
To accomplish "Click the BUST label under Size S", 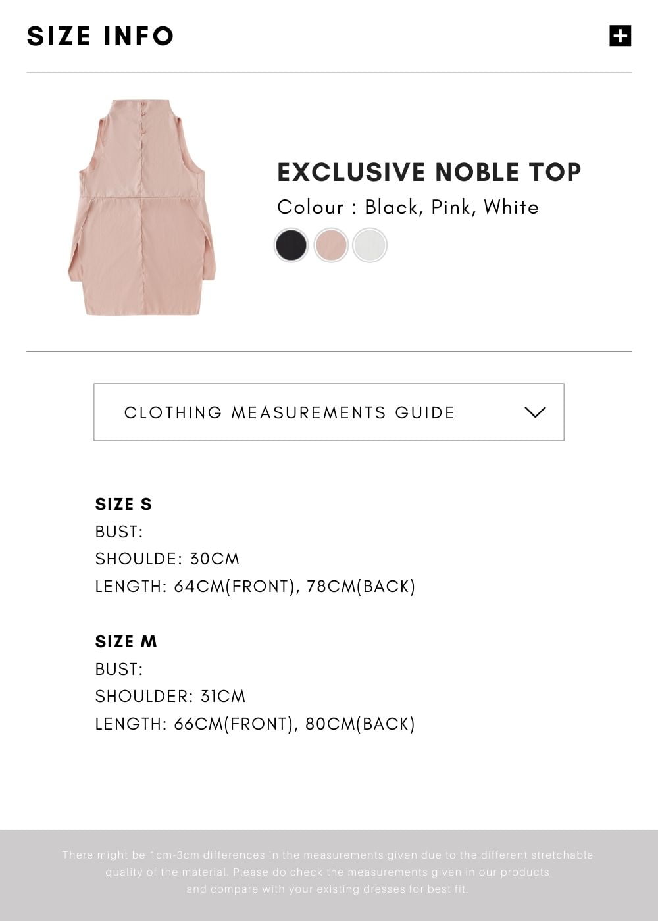I will 119,532.
